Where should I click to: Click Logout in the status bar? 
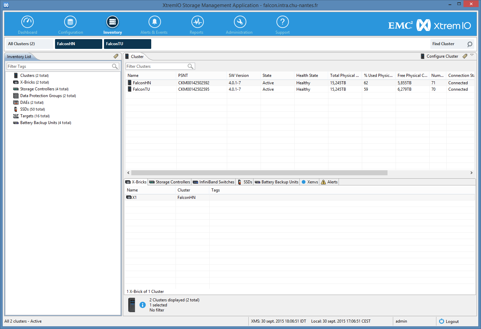point(449,322)
